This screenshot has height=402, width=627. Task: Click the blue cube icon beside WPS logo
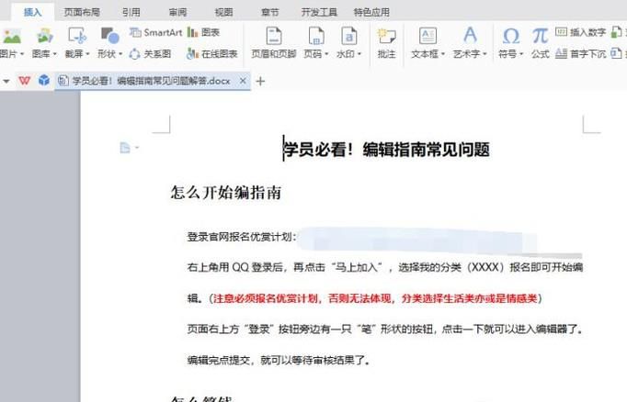[44, 81]
